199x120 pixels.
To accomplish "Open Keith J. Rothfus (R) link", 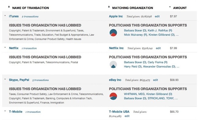I will pos(160,31).
